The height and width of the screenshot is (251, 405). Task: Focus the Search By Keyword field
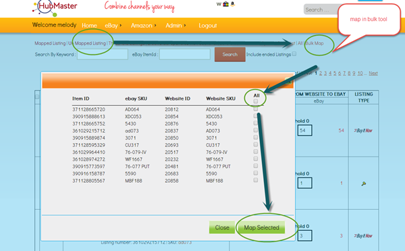103,54
